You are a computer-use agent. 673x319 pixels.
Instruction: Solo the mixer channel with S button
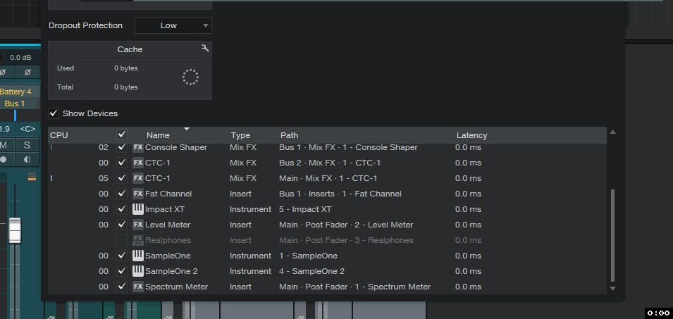[x=27, y=145]
